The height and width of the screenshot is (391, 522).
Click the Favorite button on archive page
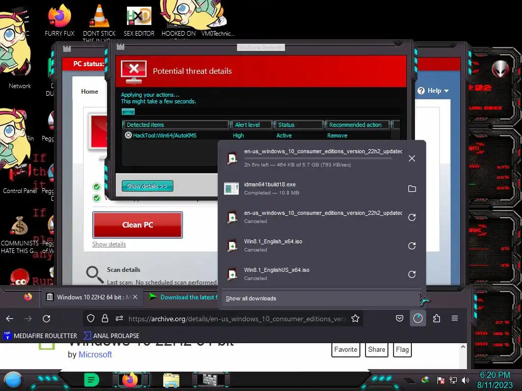click(x=346, y=349)
